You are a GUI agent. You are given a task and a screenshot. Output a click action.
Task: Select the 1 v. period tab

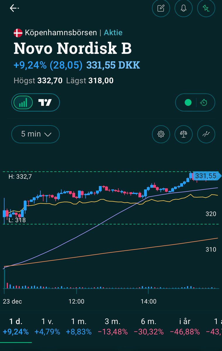pyautogui.click(x=47, y=327)
